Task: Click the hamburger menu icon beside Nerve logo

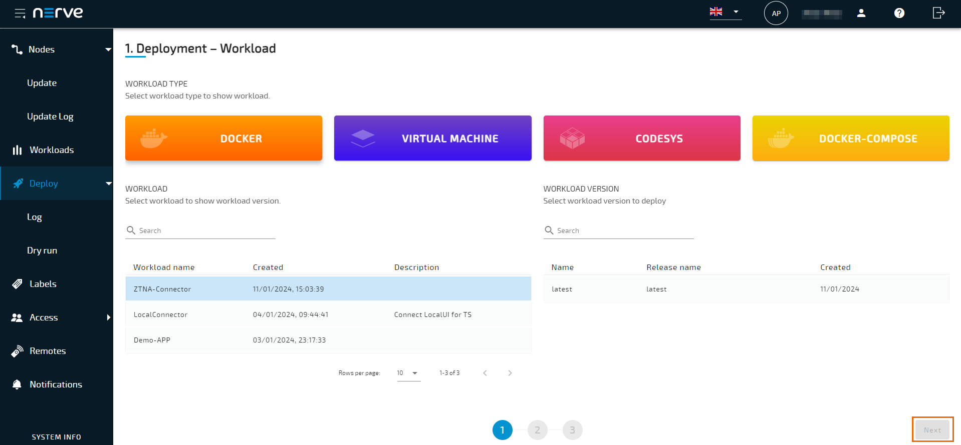Action: click(20, 13)
